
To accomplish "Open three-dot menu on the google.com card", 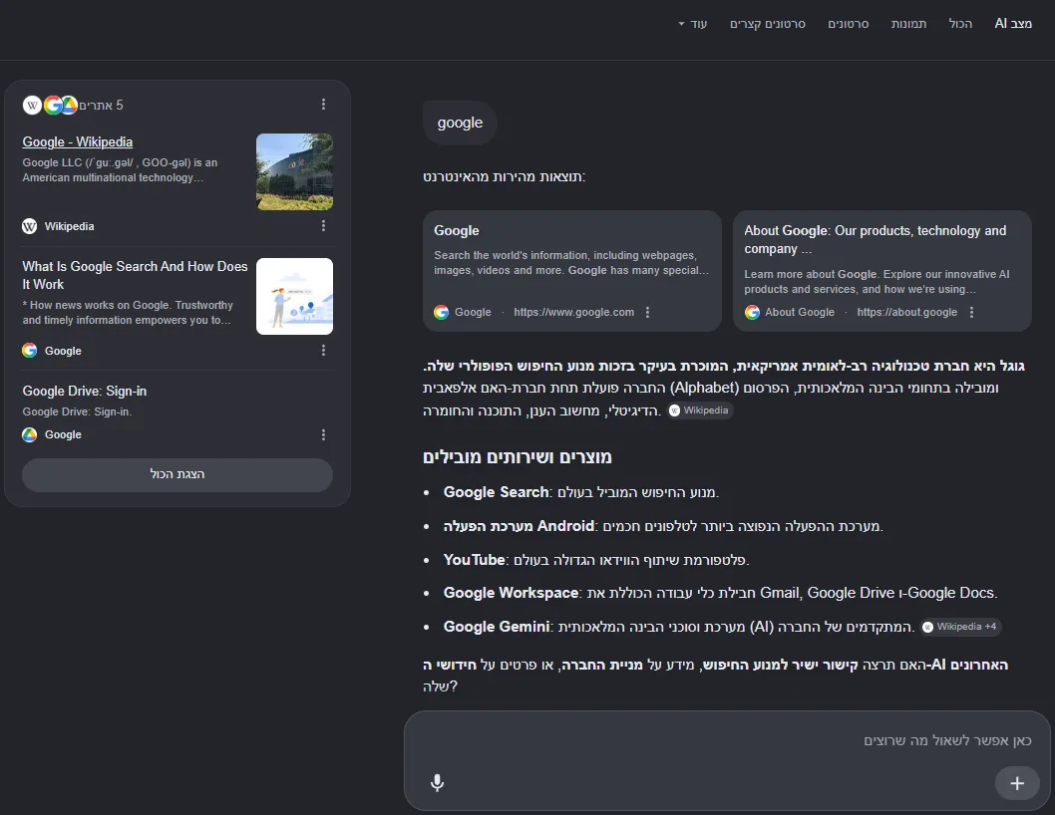I will [x=647, y=312].
